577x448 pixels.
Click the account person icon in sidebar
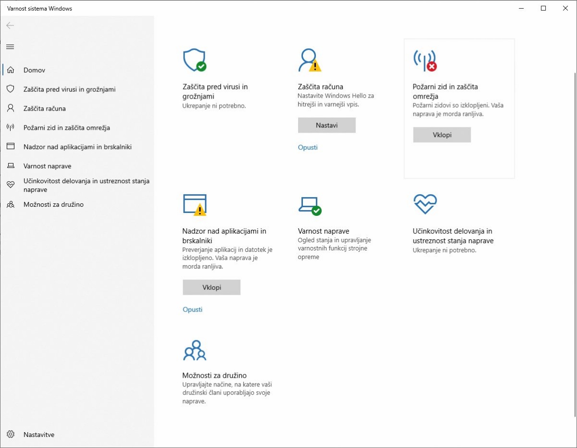[11, 109]
